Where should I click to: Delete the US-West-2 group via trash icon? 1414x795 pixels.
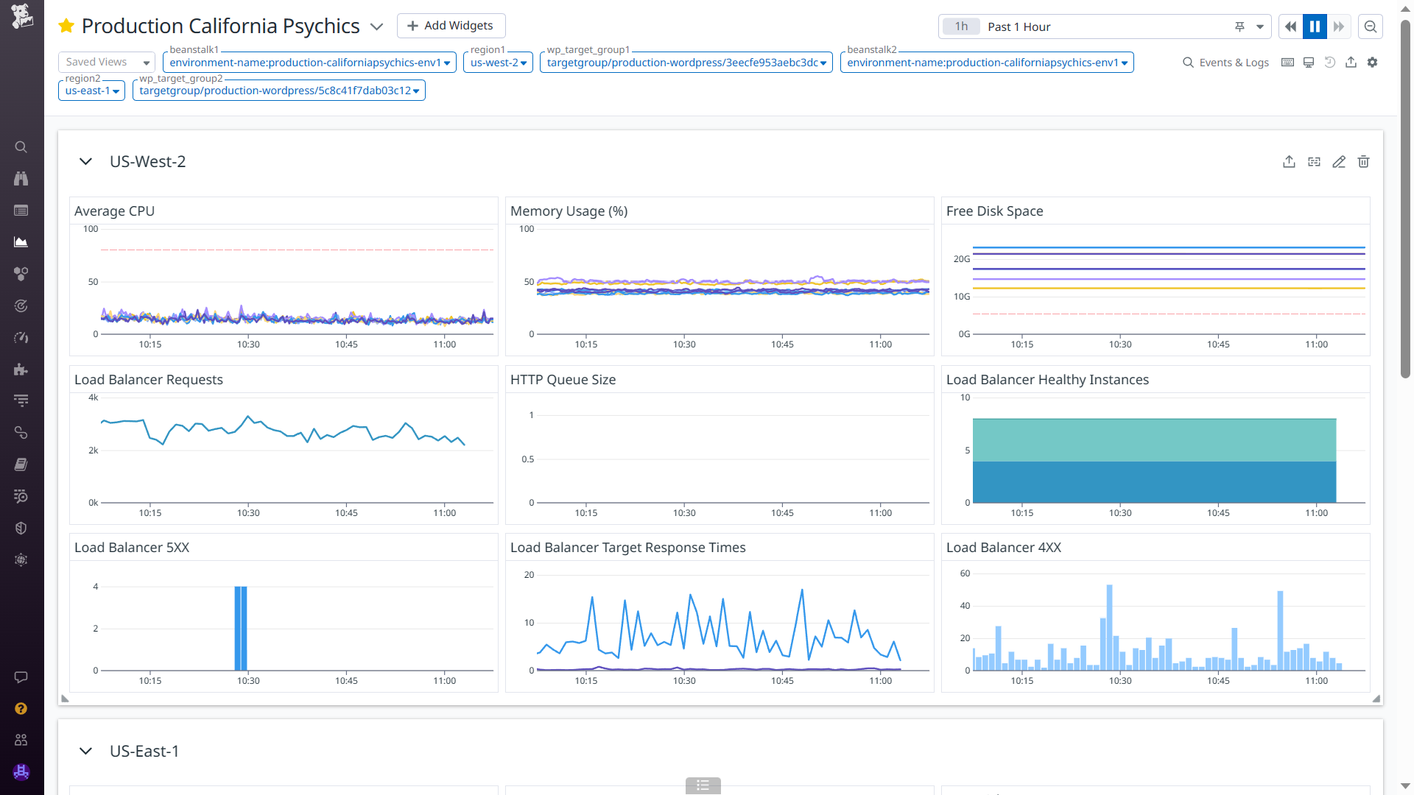(1363, 162)
